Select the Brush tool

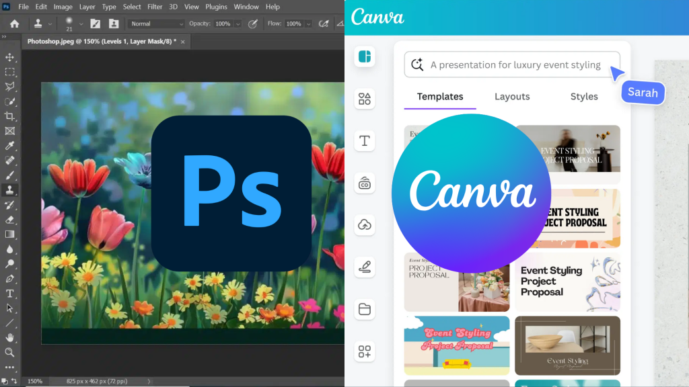pos(9,175)
